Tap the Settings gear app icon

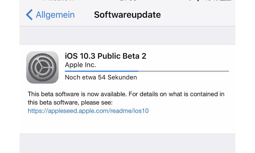coord(42,67)
